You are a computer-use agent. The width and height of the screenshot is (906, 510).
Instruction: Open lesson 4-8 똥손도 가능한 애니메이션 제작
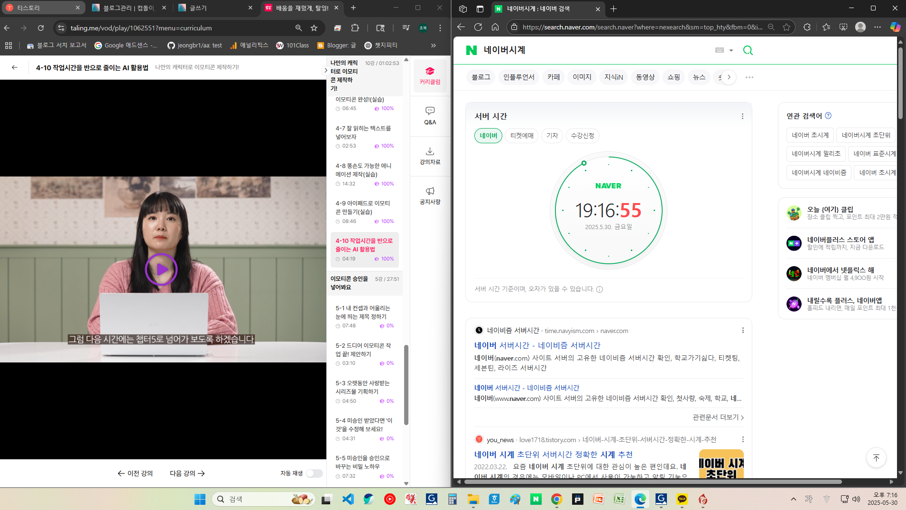tap(365, 174)
